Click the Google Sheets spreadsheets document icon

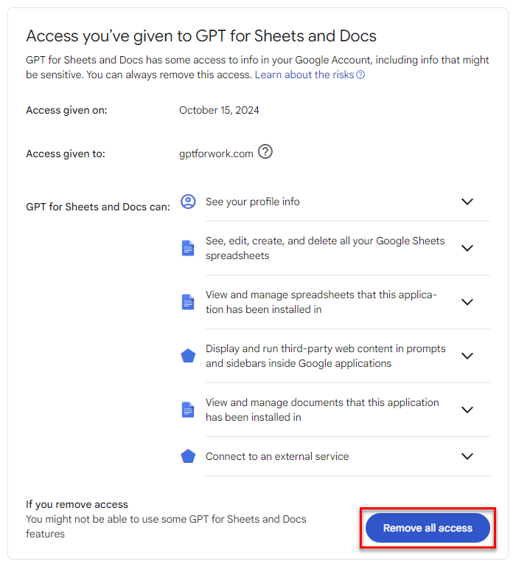(x=188, y=248)
